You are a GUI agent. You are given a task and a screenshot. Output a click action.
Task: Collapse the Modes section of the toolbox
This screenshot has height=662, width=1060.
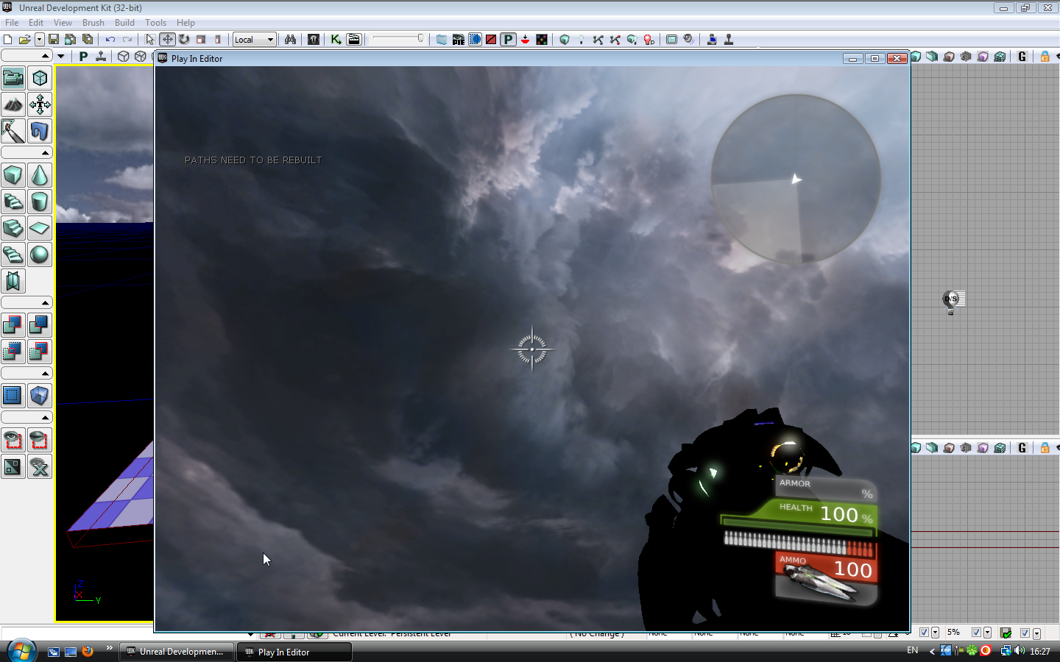pyautogui.click(x=26, y=56)
